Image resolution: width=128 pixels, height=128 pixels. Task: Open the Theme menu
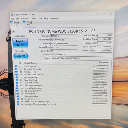[x=34, y=18]
